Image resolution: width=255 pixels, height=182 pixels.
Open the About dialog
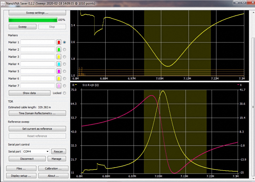pos(53,176)
